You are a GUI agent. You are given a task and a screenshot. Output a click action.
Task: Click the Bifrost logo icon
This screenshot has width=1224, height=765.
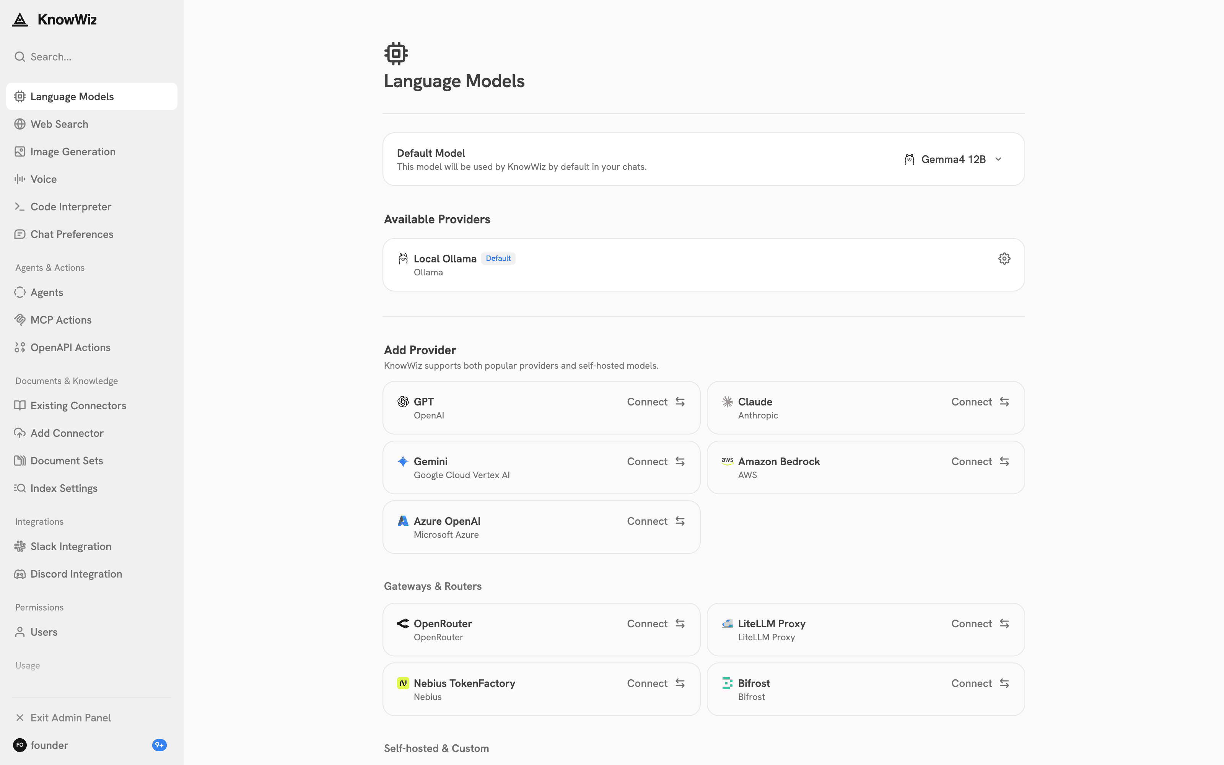[727, 683]
